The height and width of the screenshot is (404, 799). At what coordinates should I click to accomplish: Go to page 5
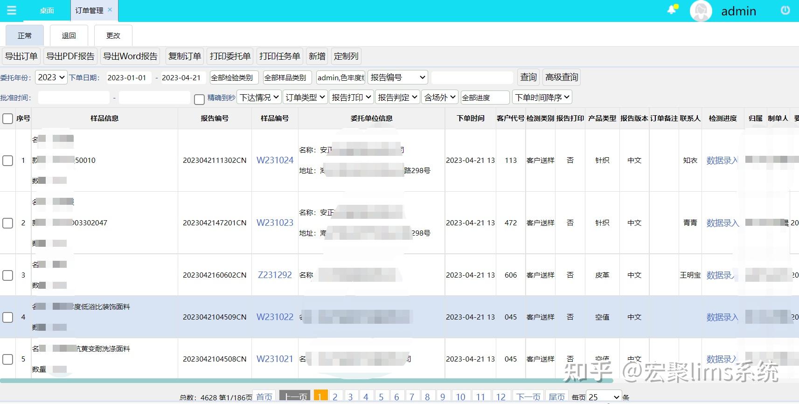tap(381, 397)
